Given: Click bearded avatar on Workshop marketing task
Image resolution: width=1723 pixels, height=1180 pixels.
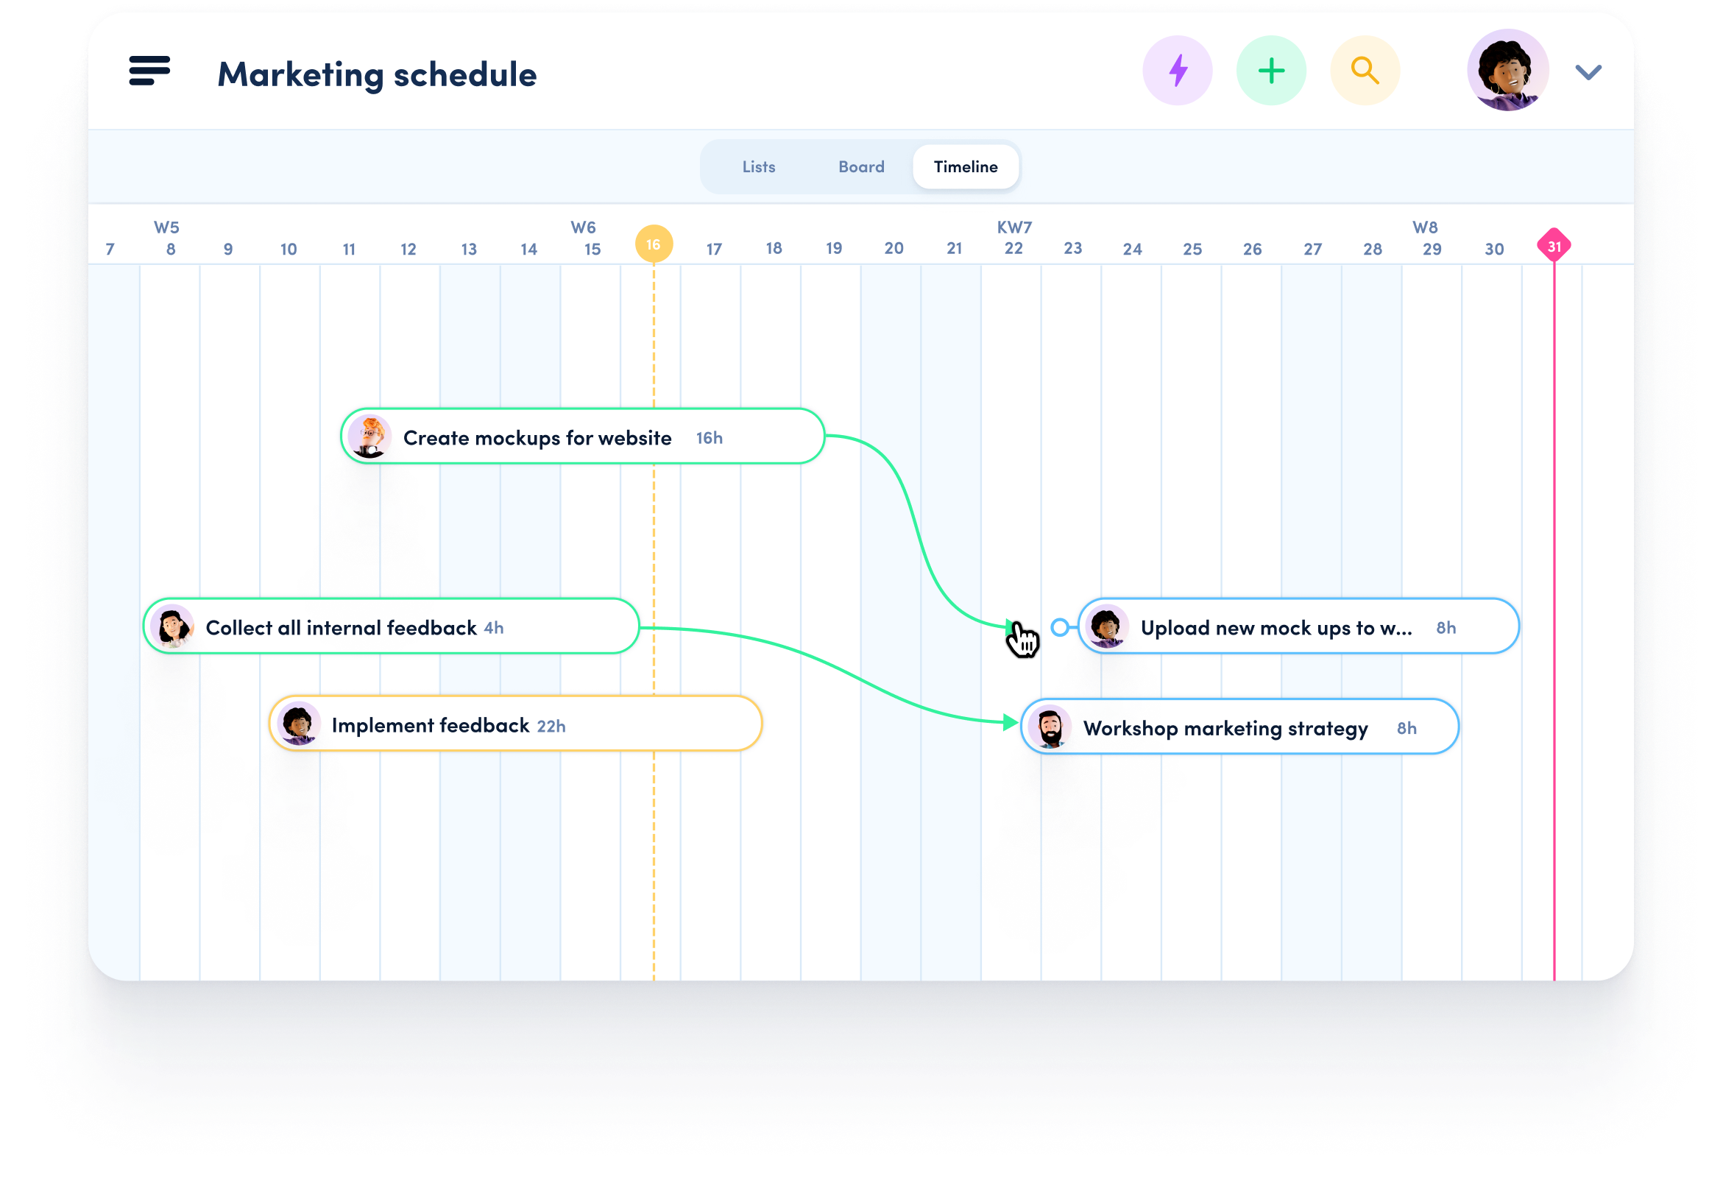Looking at the screenshot, I should pos(1050,727).
